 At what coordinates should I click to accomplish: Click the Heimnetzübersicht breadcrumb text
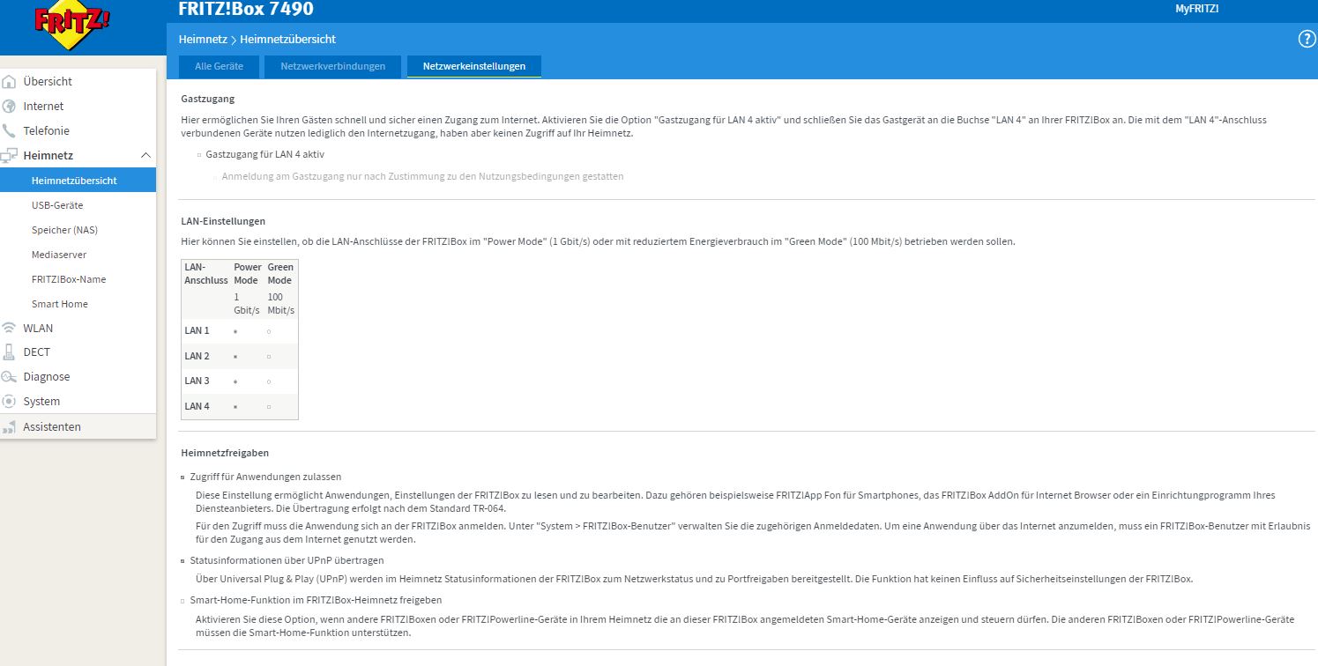(x=287, y=40)
